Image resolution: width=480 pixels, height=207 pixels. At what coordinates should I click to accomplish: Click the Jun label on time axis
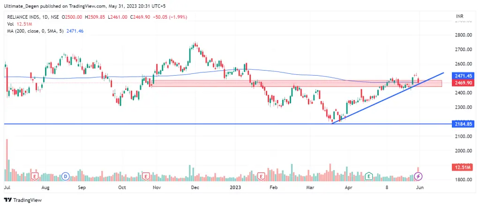point(420,187)
